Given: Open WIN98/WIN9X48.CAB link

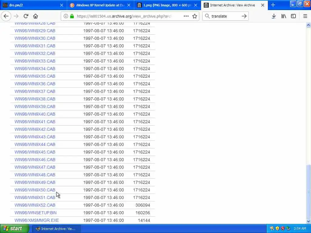Looking at the screenshot, I should [x=35, y=175].
